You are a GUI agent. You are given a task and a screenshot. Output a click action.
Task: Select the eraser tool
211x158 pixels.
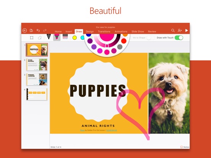65,37
